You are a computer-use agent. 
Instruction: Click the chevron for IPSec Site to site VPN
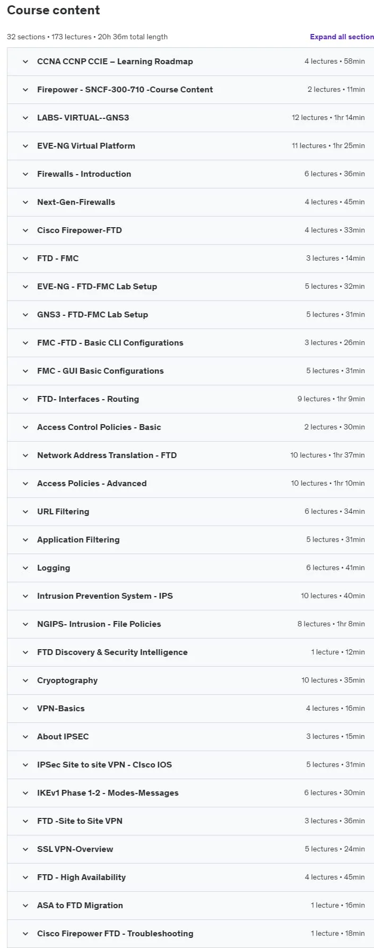[25, 765]
